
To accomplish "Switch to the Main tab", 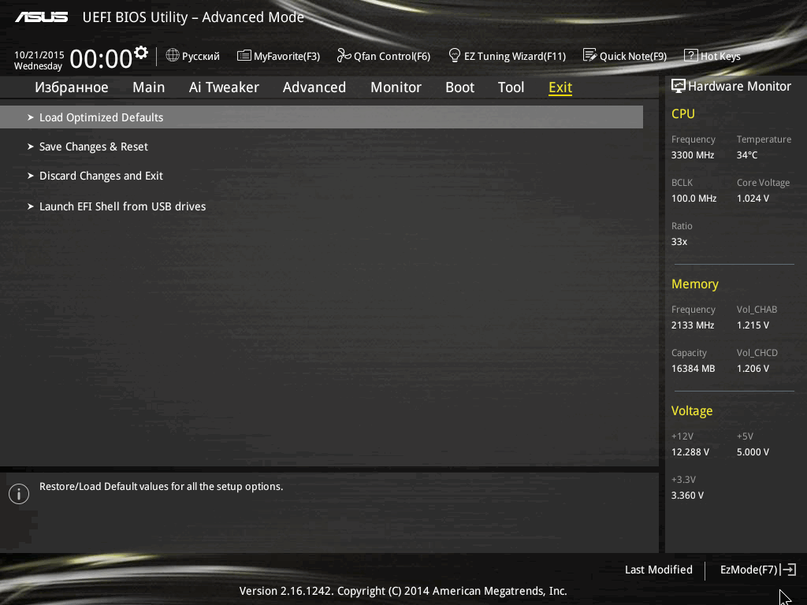I will click(x=149, y=87).
